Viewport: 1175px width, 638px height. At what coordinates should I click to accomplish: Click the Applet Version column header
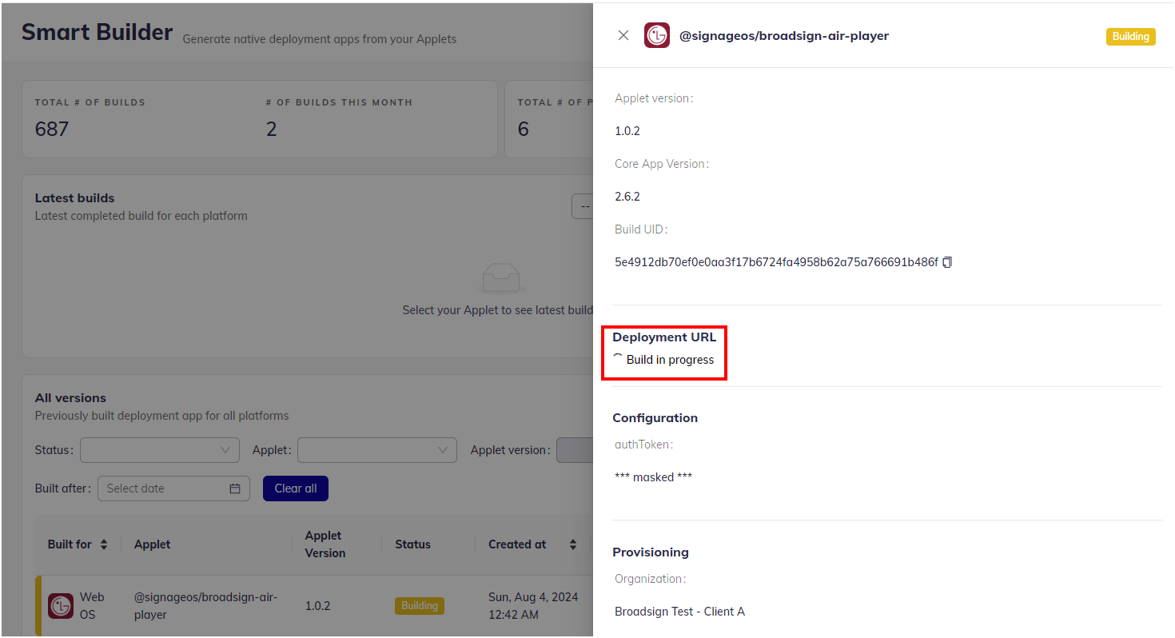(x=325, y=544)
